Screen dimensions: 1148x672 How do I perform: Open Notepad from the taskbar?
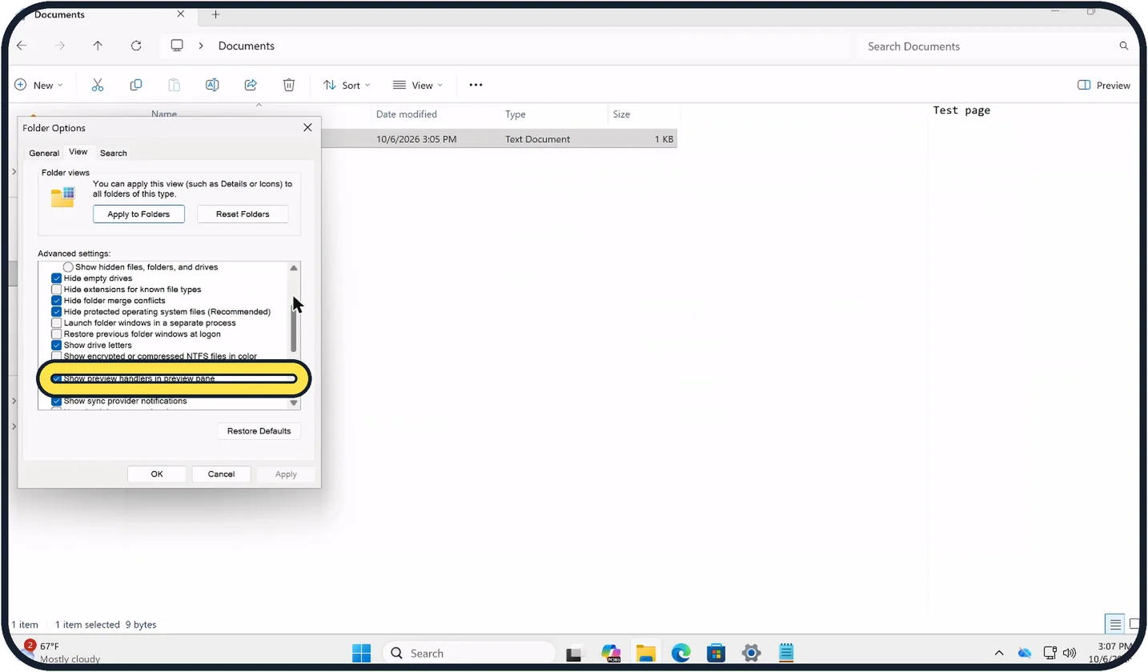click(x=786, y=653)
